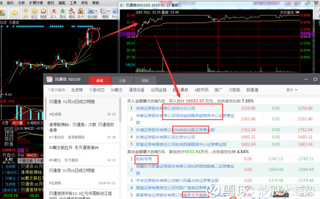Viewport: 320px width, 199px height.
Task: Click the 次新股 keyword link
Action: click(234, 90)
